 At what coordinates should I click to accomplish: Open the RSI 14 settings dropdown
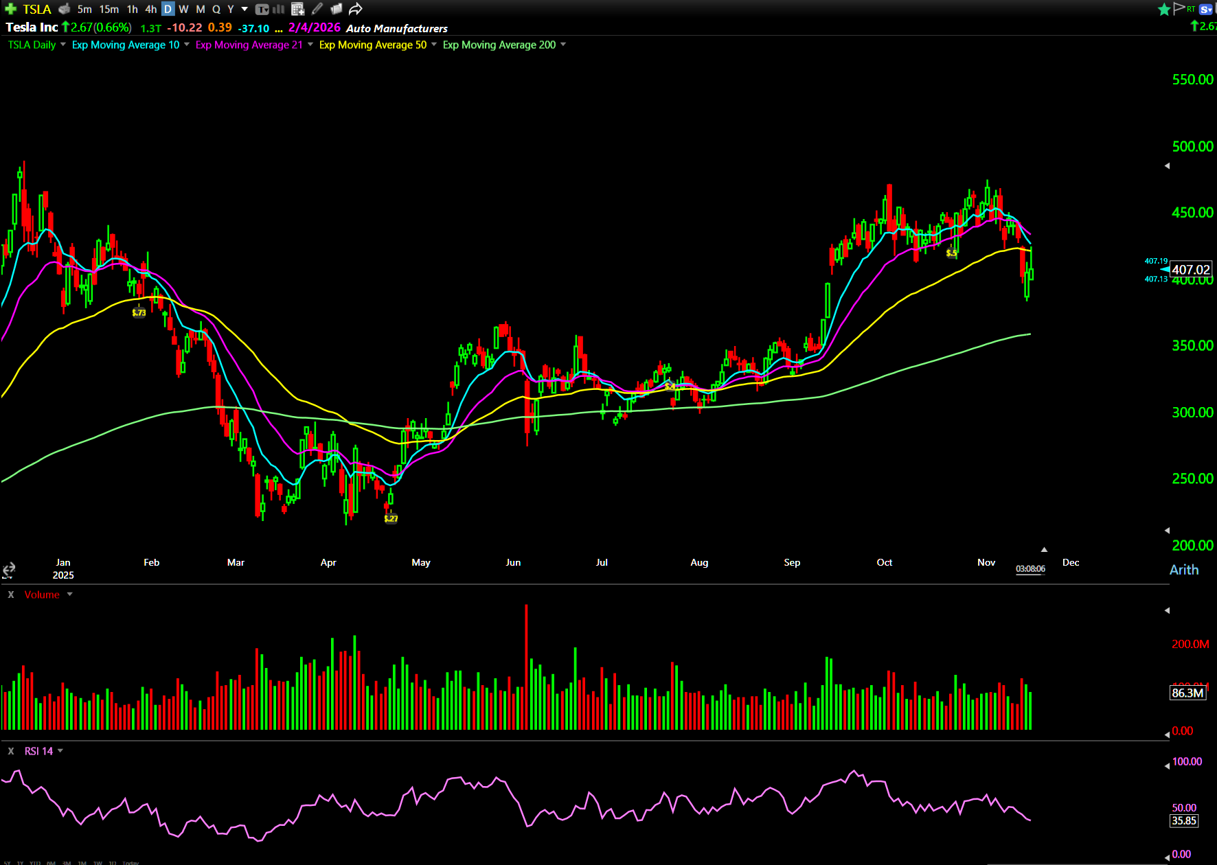[x=60, y=751]
